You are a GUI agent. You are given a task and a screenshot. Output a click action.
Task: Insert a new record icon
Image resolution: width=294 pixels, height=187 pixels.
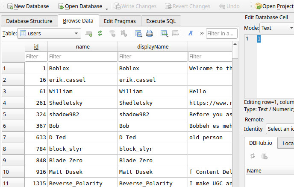(x=164, y=34)
